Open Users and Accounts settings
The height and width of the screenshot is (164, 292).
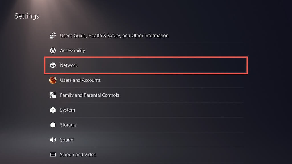[80, 80]
